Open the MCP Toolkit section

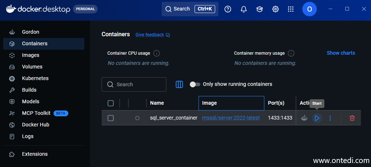[x=44, y=113]
